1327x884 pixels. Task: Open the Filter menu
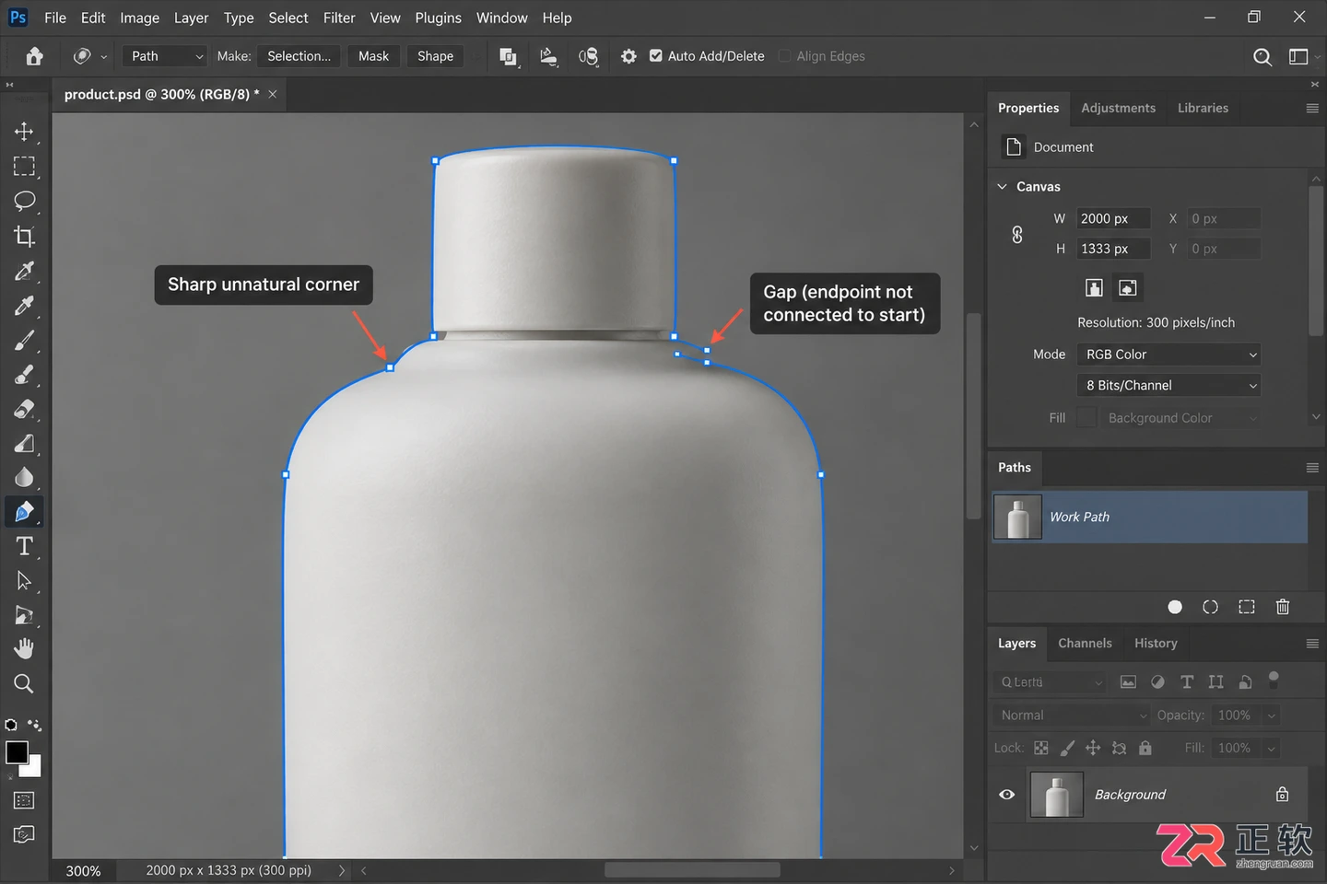[x=339, y=17]
